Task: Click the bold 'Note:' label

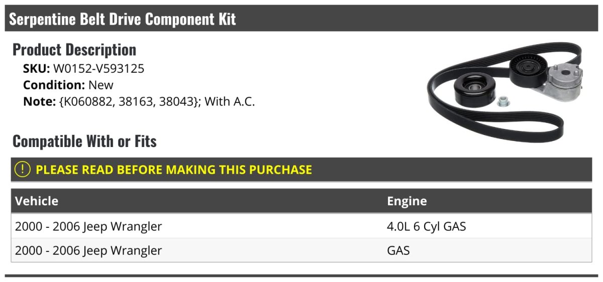Action: coord(39,101)
